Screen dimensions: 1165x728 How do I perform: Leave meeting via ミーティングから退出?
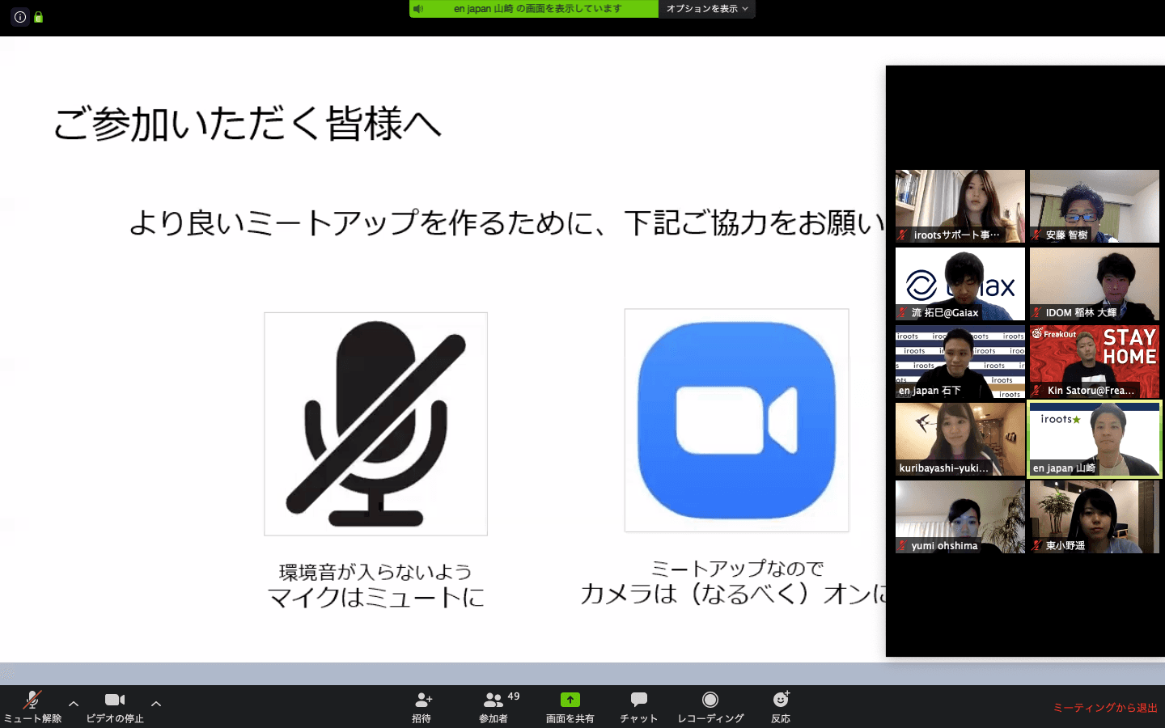point(1104,708)
